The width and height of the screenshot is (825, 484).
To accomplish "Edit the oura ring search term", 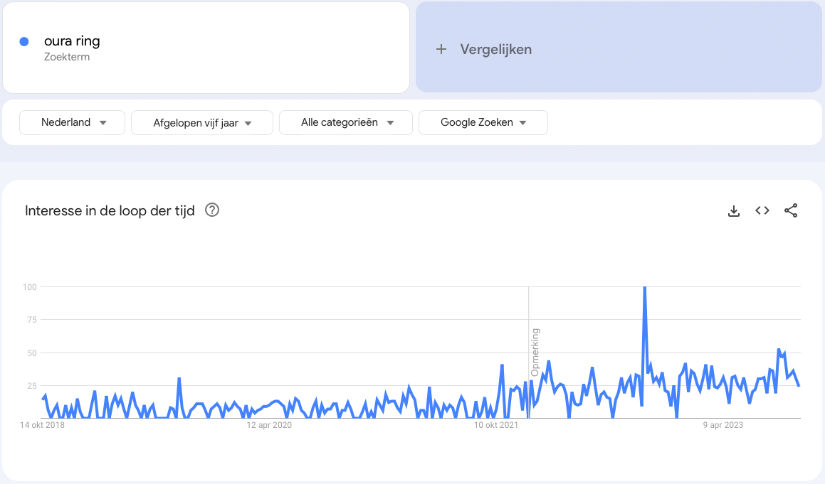I will tap(72, 41).
